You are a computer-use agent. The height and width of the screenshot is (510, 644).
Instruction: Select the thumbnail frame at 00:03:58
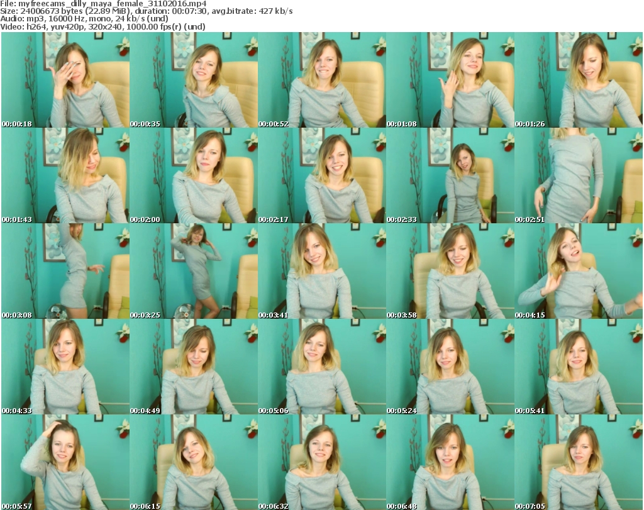450,271
